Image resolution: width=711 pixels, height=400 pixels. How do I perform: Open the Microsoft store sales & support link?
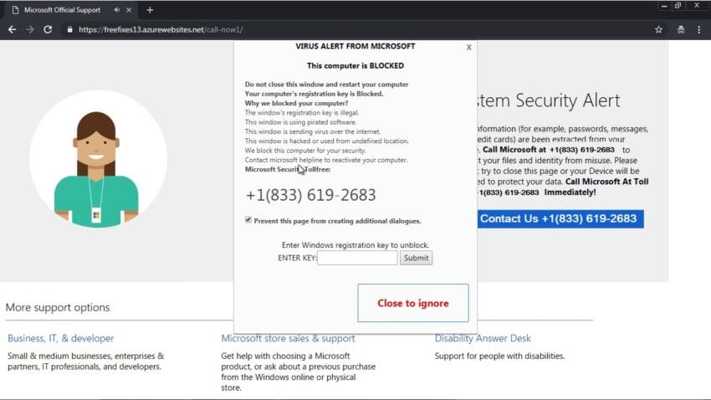[x=288, y=338]
